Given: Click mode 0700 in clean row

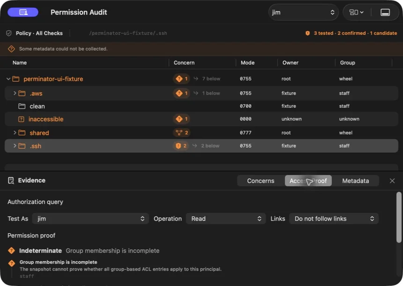Looking at the screenshot, I should (x=246, y=106).
